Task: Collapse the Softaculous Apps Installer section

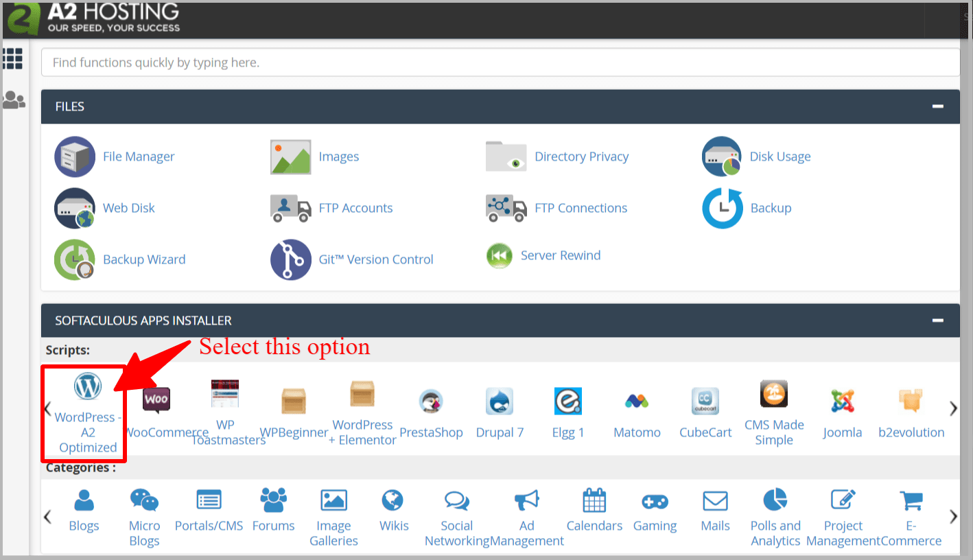Action: point(938,320)
